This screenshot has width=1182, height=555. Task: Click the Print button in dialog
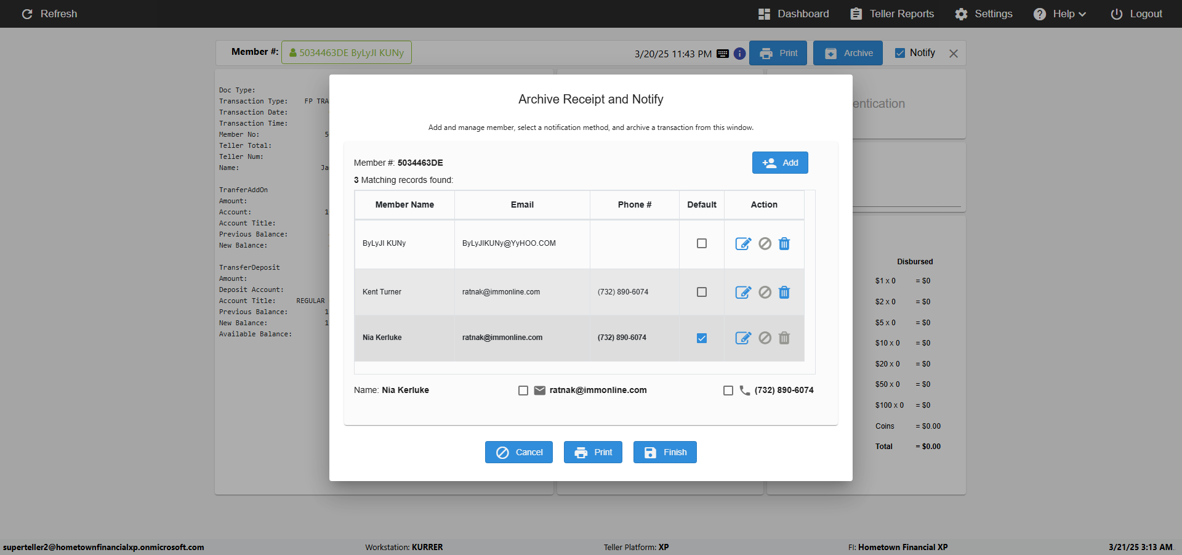(593, 452)
